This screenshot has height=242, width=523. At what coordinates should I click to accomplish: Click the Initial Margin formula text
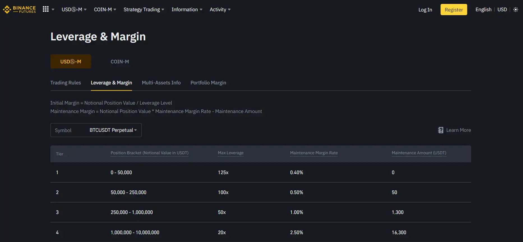pyautogui.click(x=111, y=103)
